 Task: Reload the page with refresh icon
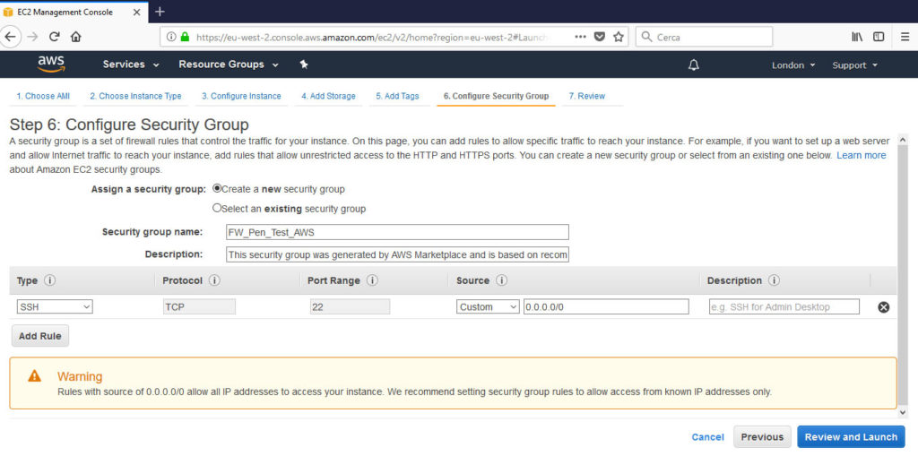(x=55, y=37)
